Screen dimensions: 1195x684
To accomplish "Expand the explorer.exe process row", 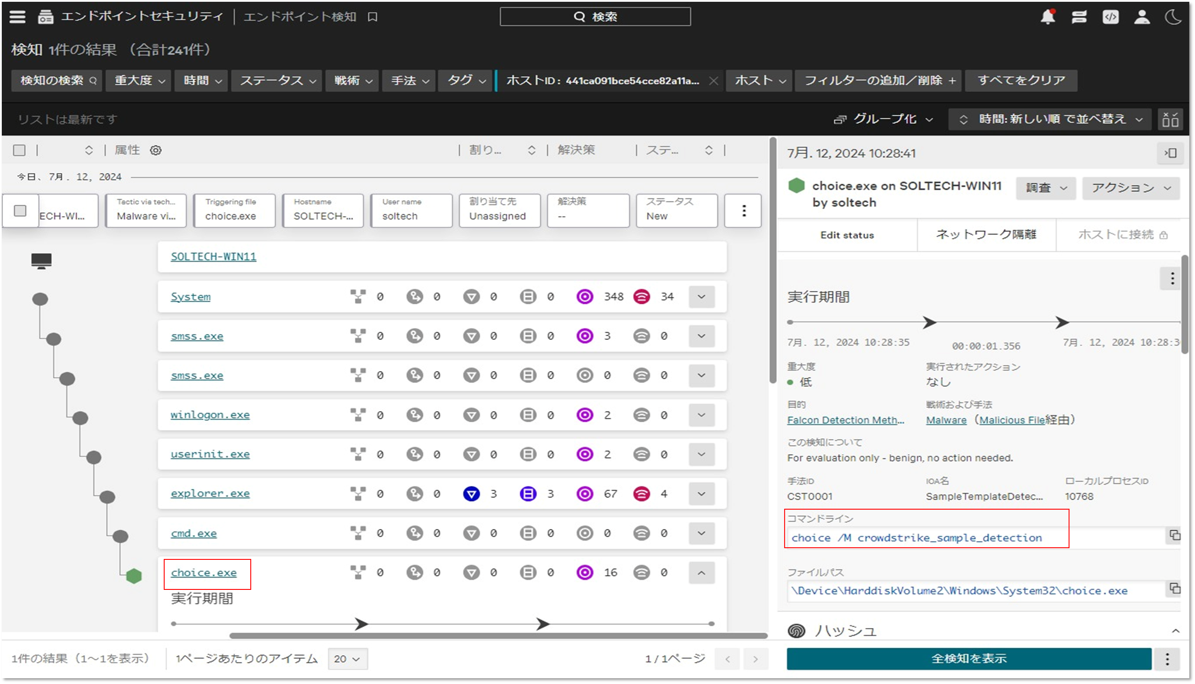I will [x=702, y=494].
